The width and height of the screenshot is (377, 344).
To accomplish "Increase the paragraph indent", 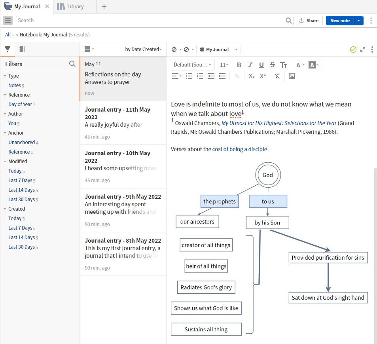I will (x=222, y=76).
